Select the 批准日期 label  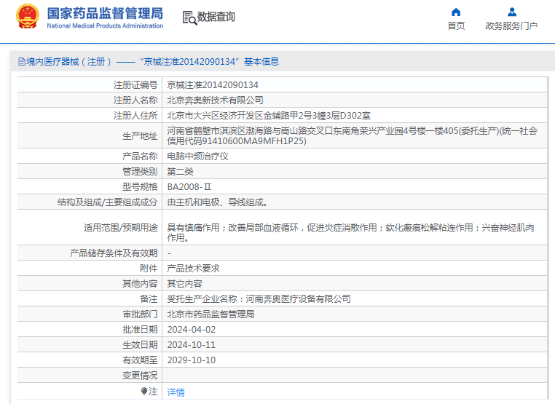coord(140,329)
